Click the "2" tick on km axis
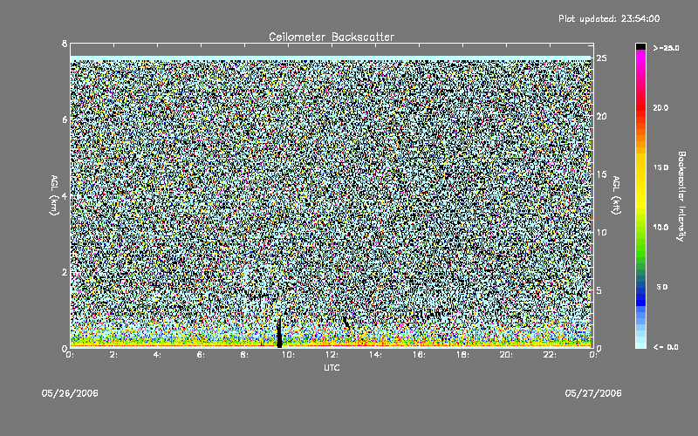Screen dimensions: 698x436 coord(65,272)
